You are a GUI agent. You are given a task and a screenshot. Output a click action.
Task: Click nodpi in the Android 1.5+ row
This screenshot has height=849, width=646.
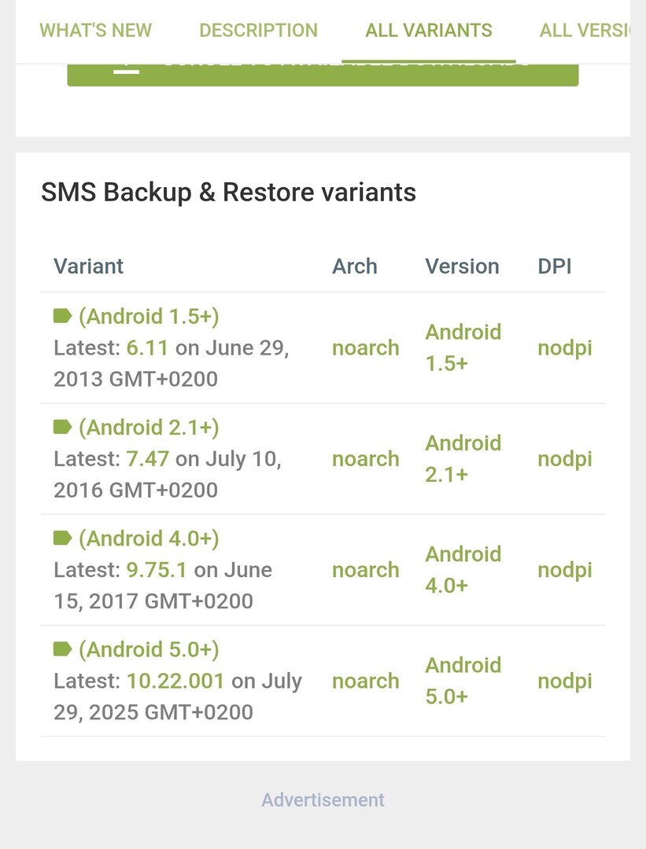pos(564,347)
